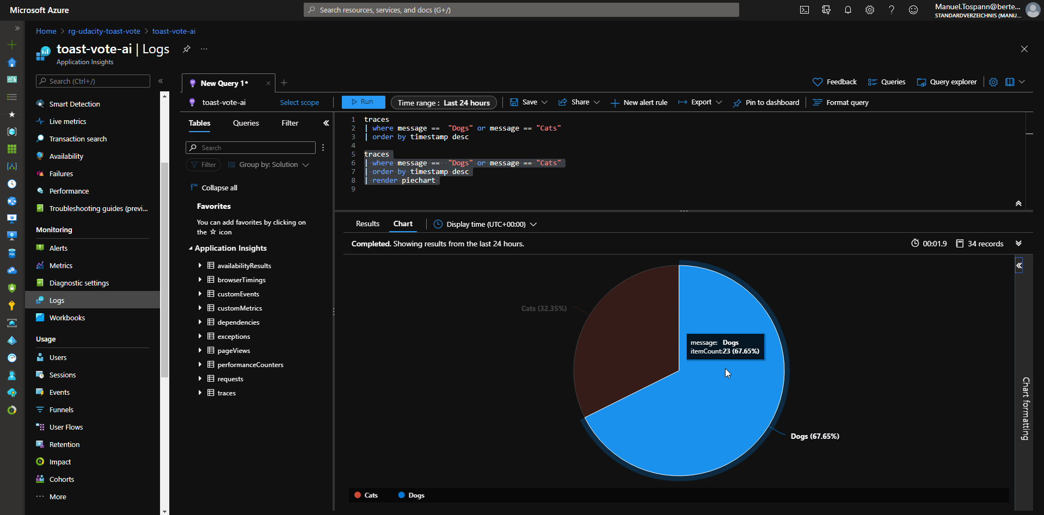Open portal settings gear in top bar
1044x515 pixels.
[x=870, y=10]
